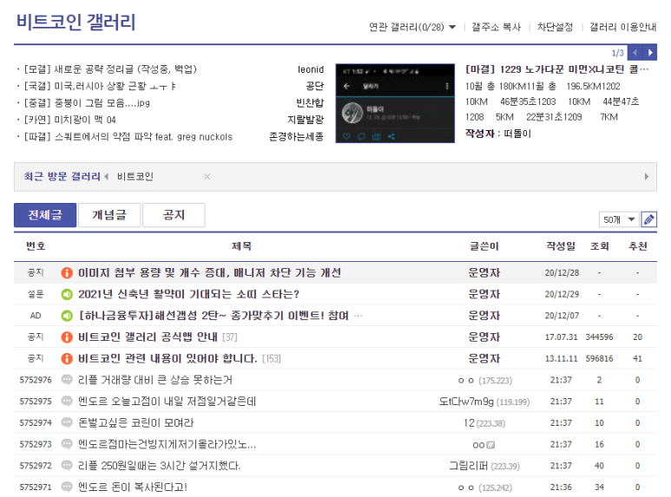Screen dimensions: 671x497
Task: Click author ㄷㅌㄷw7m9g (119.199)
Action: point(484,402)
